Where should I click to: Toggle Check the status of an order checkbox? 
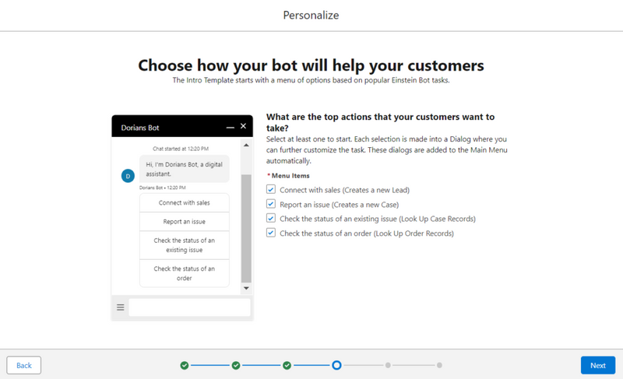coord(270,233)
